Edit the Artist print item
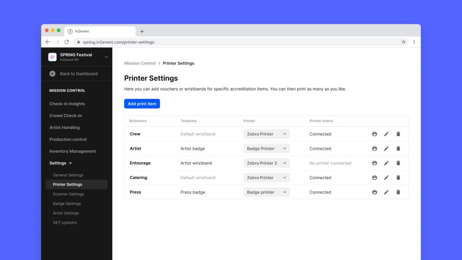The image size is (462, 260). coord(386,149)
